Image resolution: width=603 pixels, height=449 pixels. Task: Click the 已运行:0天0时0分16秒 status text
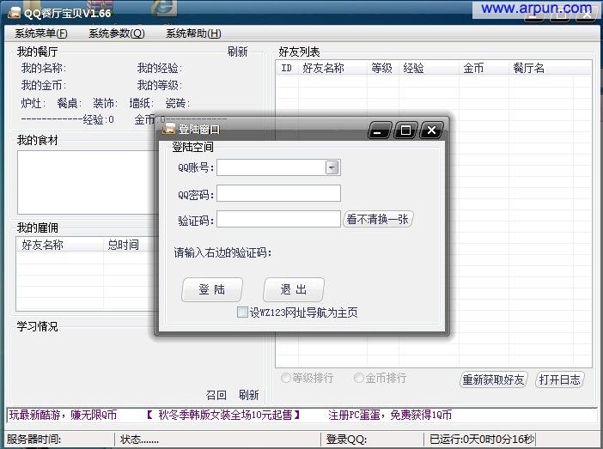coord(482,439)
